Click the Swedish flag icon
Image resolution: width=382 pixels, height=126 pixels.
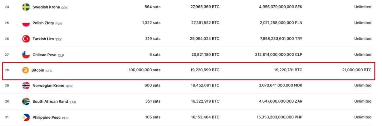[26, 7]
